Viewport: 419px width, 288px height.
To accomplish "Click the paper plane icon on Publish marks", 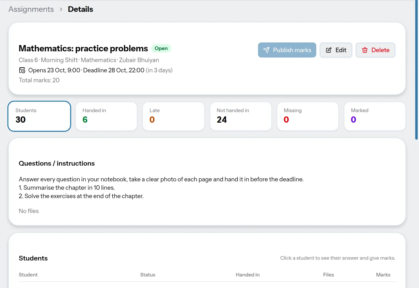I will click(266, 50).
